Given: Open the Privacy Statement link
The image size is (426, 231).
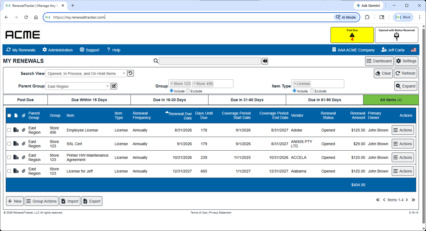Looking at the screenshot, I should [220, 213].
